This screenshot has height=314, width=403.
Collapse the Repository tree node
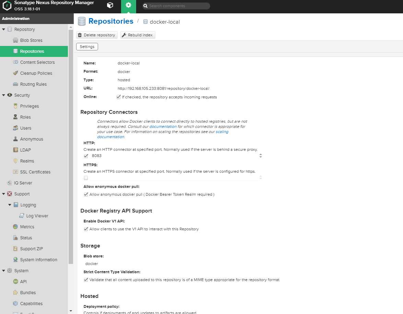(x=3, y=29)
